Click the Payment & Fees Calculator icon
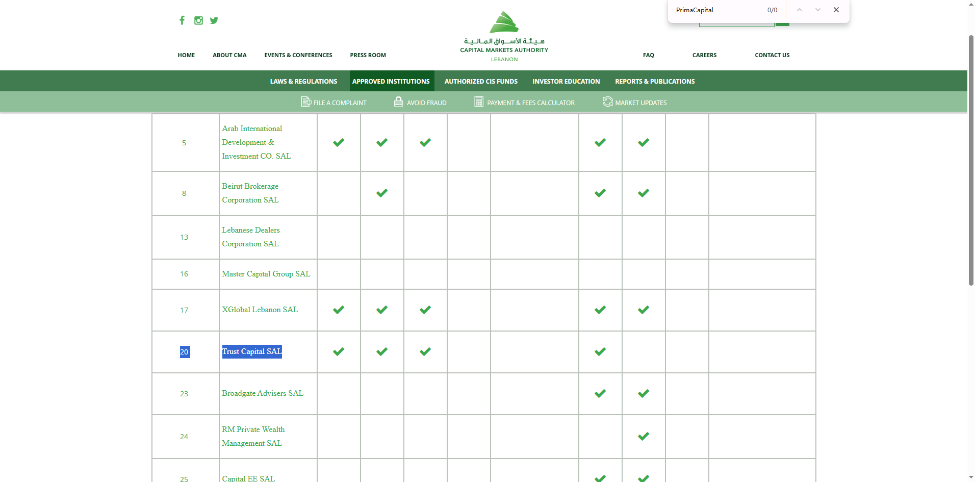This screenshot has width=975, height=482. (x=479, y=102)
